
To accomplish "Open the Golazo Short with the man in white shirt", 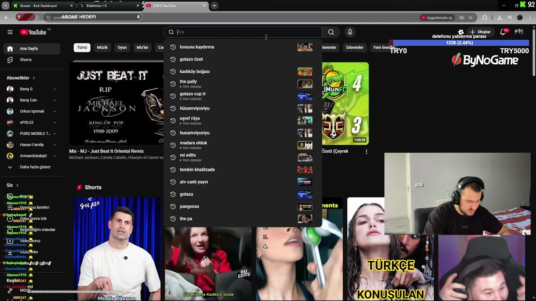I will (117, 249).
